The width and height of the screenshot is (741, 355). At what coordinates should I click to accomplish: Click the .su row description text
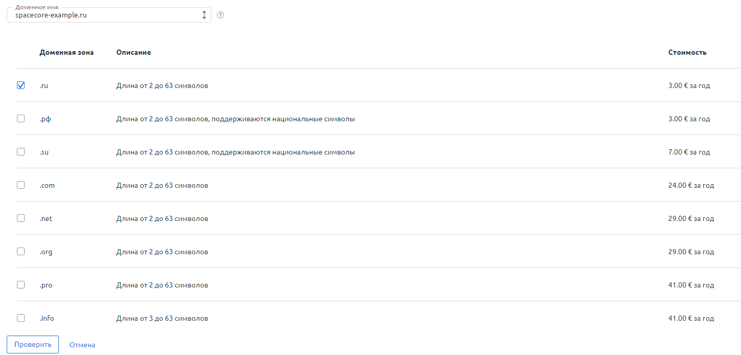235,152
